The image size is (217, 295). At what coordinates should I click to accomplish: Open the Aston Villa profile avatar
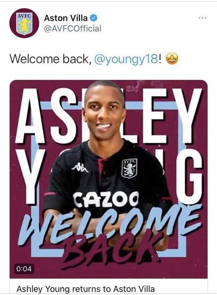pos(24,23)
